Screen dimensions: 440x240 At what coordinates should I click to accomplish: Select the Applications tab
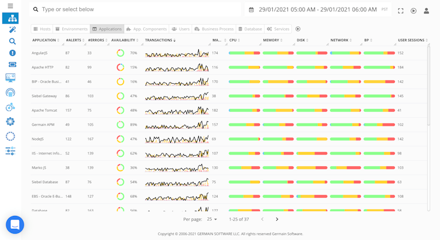point(107,29)
